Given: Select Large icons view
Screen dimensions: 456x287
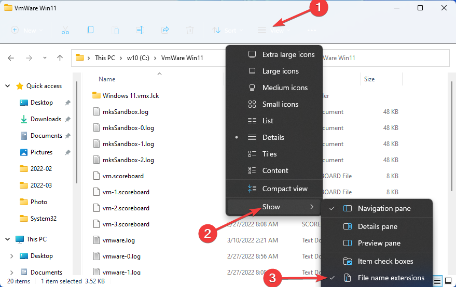Looking at the screenshot, I should click(x=274, y=71).
